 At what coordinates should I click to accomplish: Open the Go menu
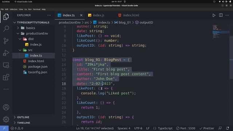(25, 9)
